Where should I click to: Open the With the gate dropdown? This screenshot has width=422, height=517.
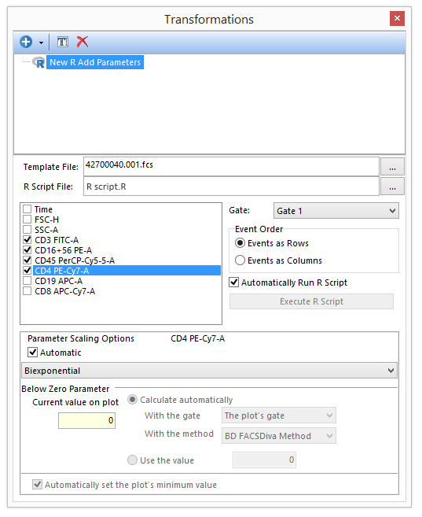(279, 415)
